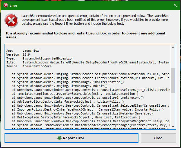Viewport: 181px width, 148px height.
Task: Click the "LaunchBox encountered an unexpected error" message
Action: pos(95,20)
